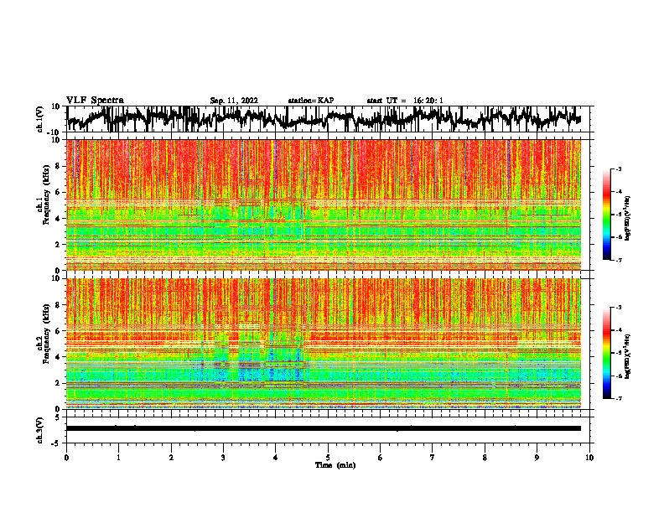
Task: Click the time axis tick label "7"
Action: (x=433, y=458)
